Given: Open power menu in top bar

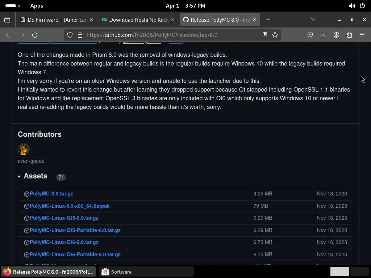Looking at the screenshot, I should [362, 6].
